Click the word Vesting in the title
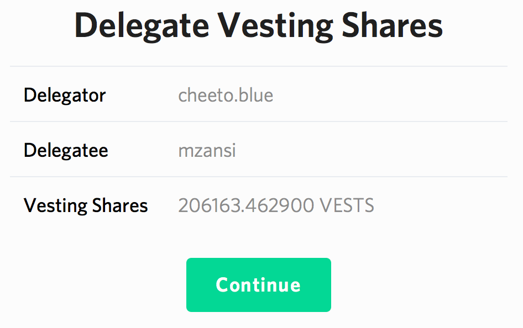This screenshot has height=328, width=523. coord(275,25)
